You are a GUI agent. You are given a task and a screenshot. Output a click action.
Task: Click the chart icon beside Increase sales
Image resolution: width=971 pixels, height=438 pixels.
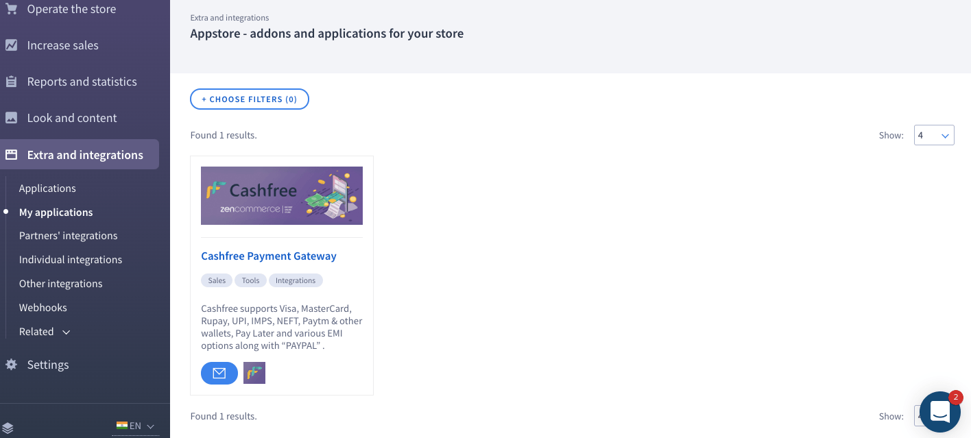click(x=11, y=45)
